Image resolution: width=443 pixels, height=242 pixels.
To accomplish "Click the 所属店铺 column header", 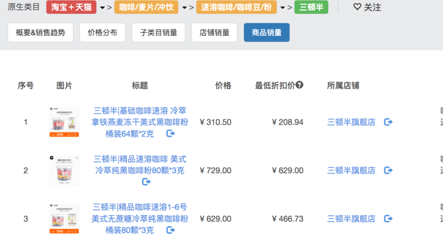I will 343,86.
